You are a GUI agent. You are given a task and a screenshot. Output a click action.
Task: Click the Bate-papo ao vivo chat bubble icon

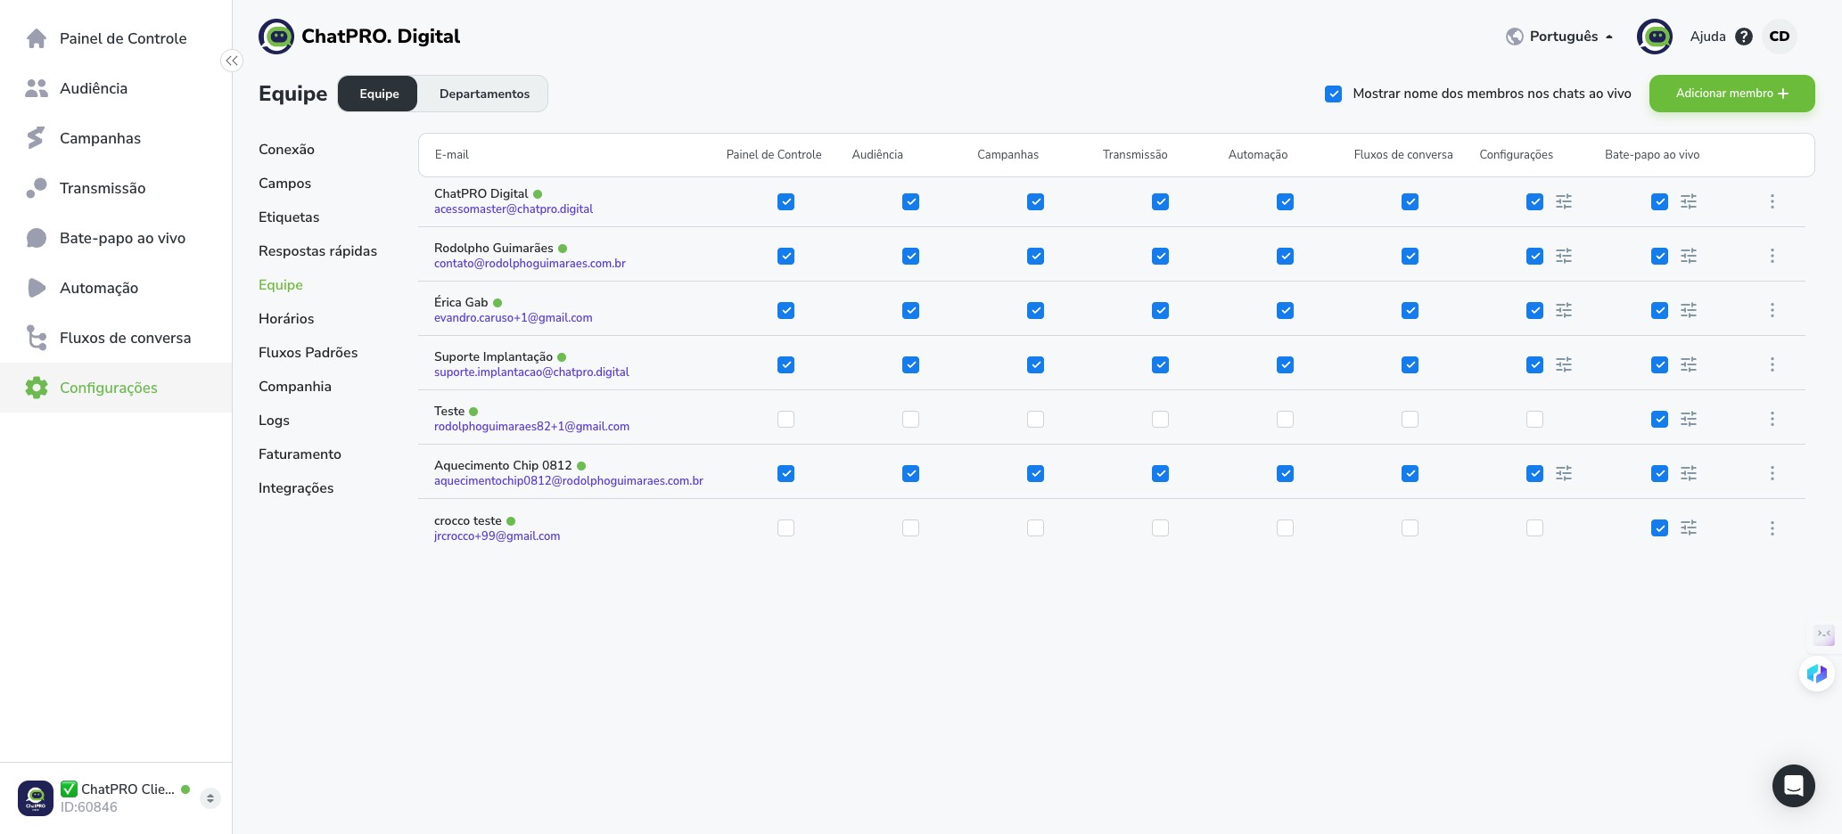37,238
